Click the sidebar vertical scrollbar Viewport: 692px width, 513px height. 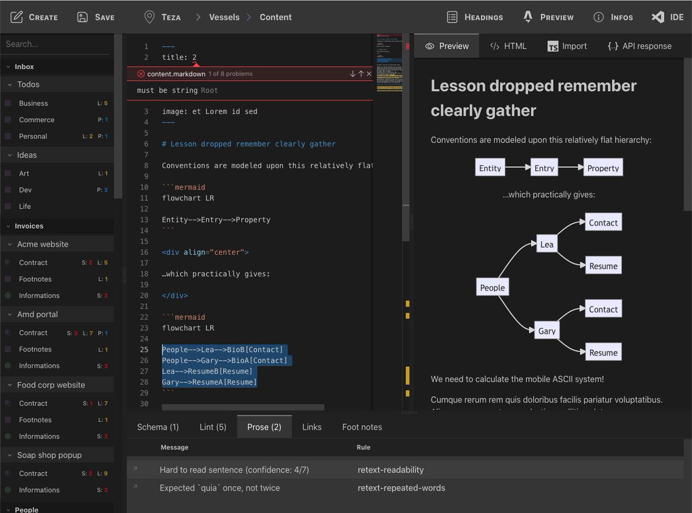(x=117, y=115)
